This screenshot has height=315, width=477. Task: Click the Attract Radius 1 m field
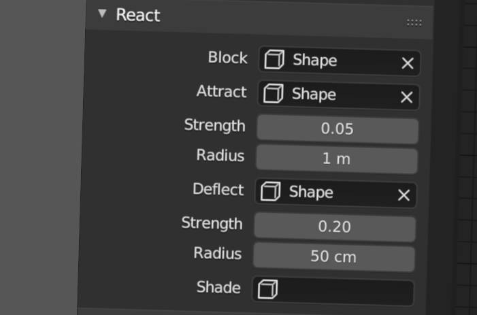(336, 159)
